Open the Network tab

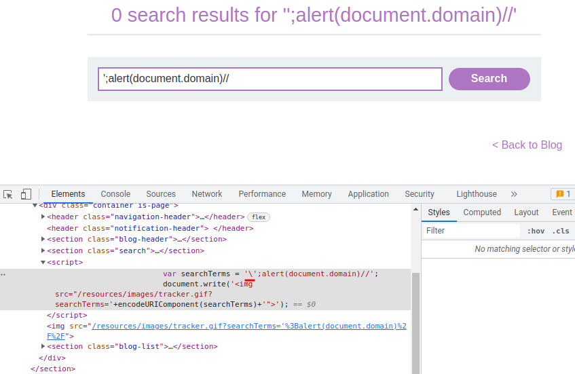tap(207, 194)
